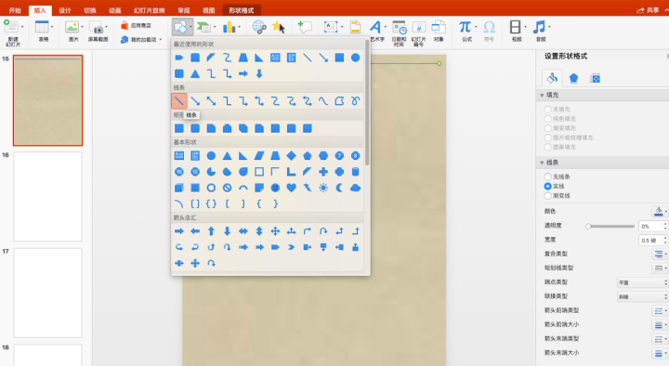Click the 宽度 width value field
Image resolution: width=669 pixels, height=366 pixels.
(x=649, y=241)
